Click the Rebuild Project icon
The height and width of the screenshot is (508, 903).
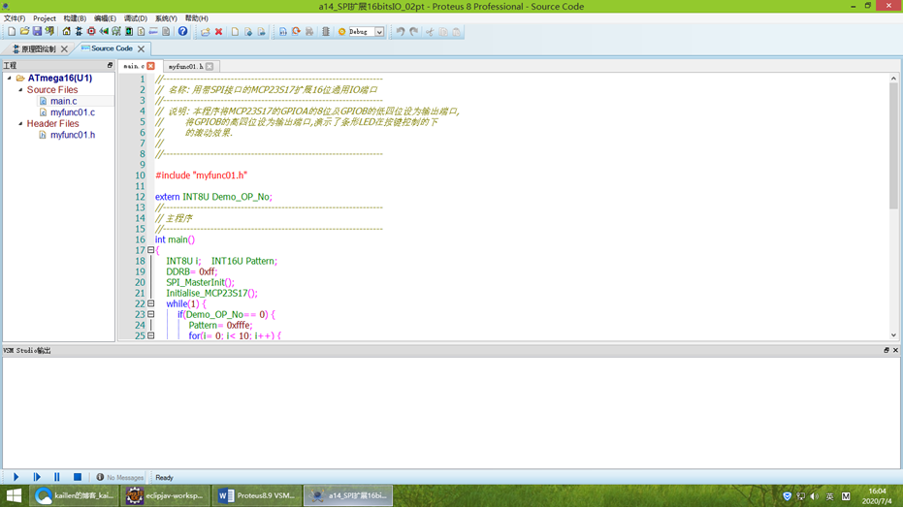point(296,32)
